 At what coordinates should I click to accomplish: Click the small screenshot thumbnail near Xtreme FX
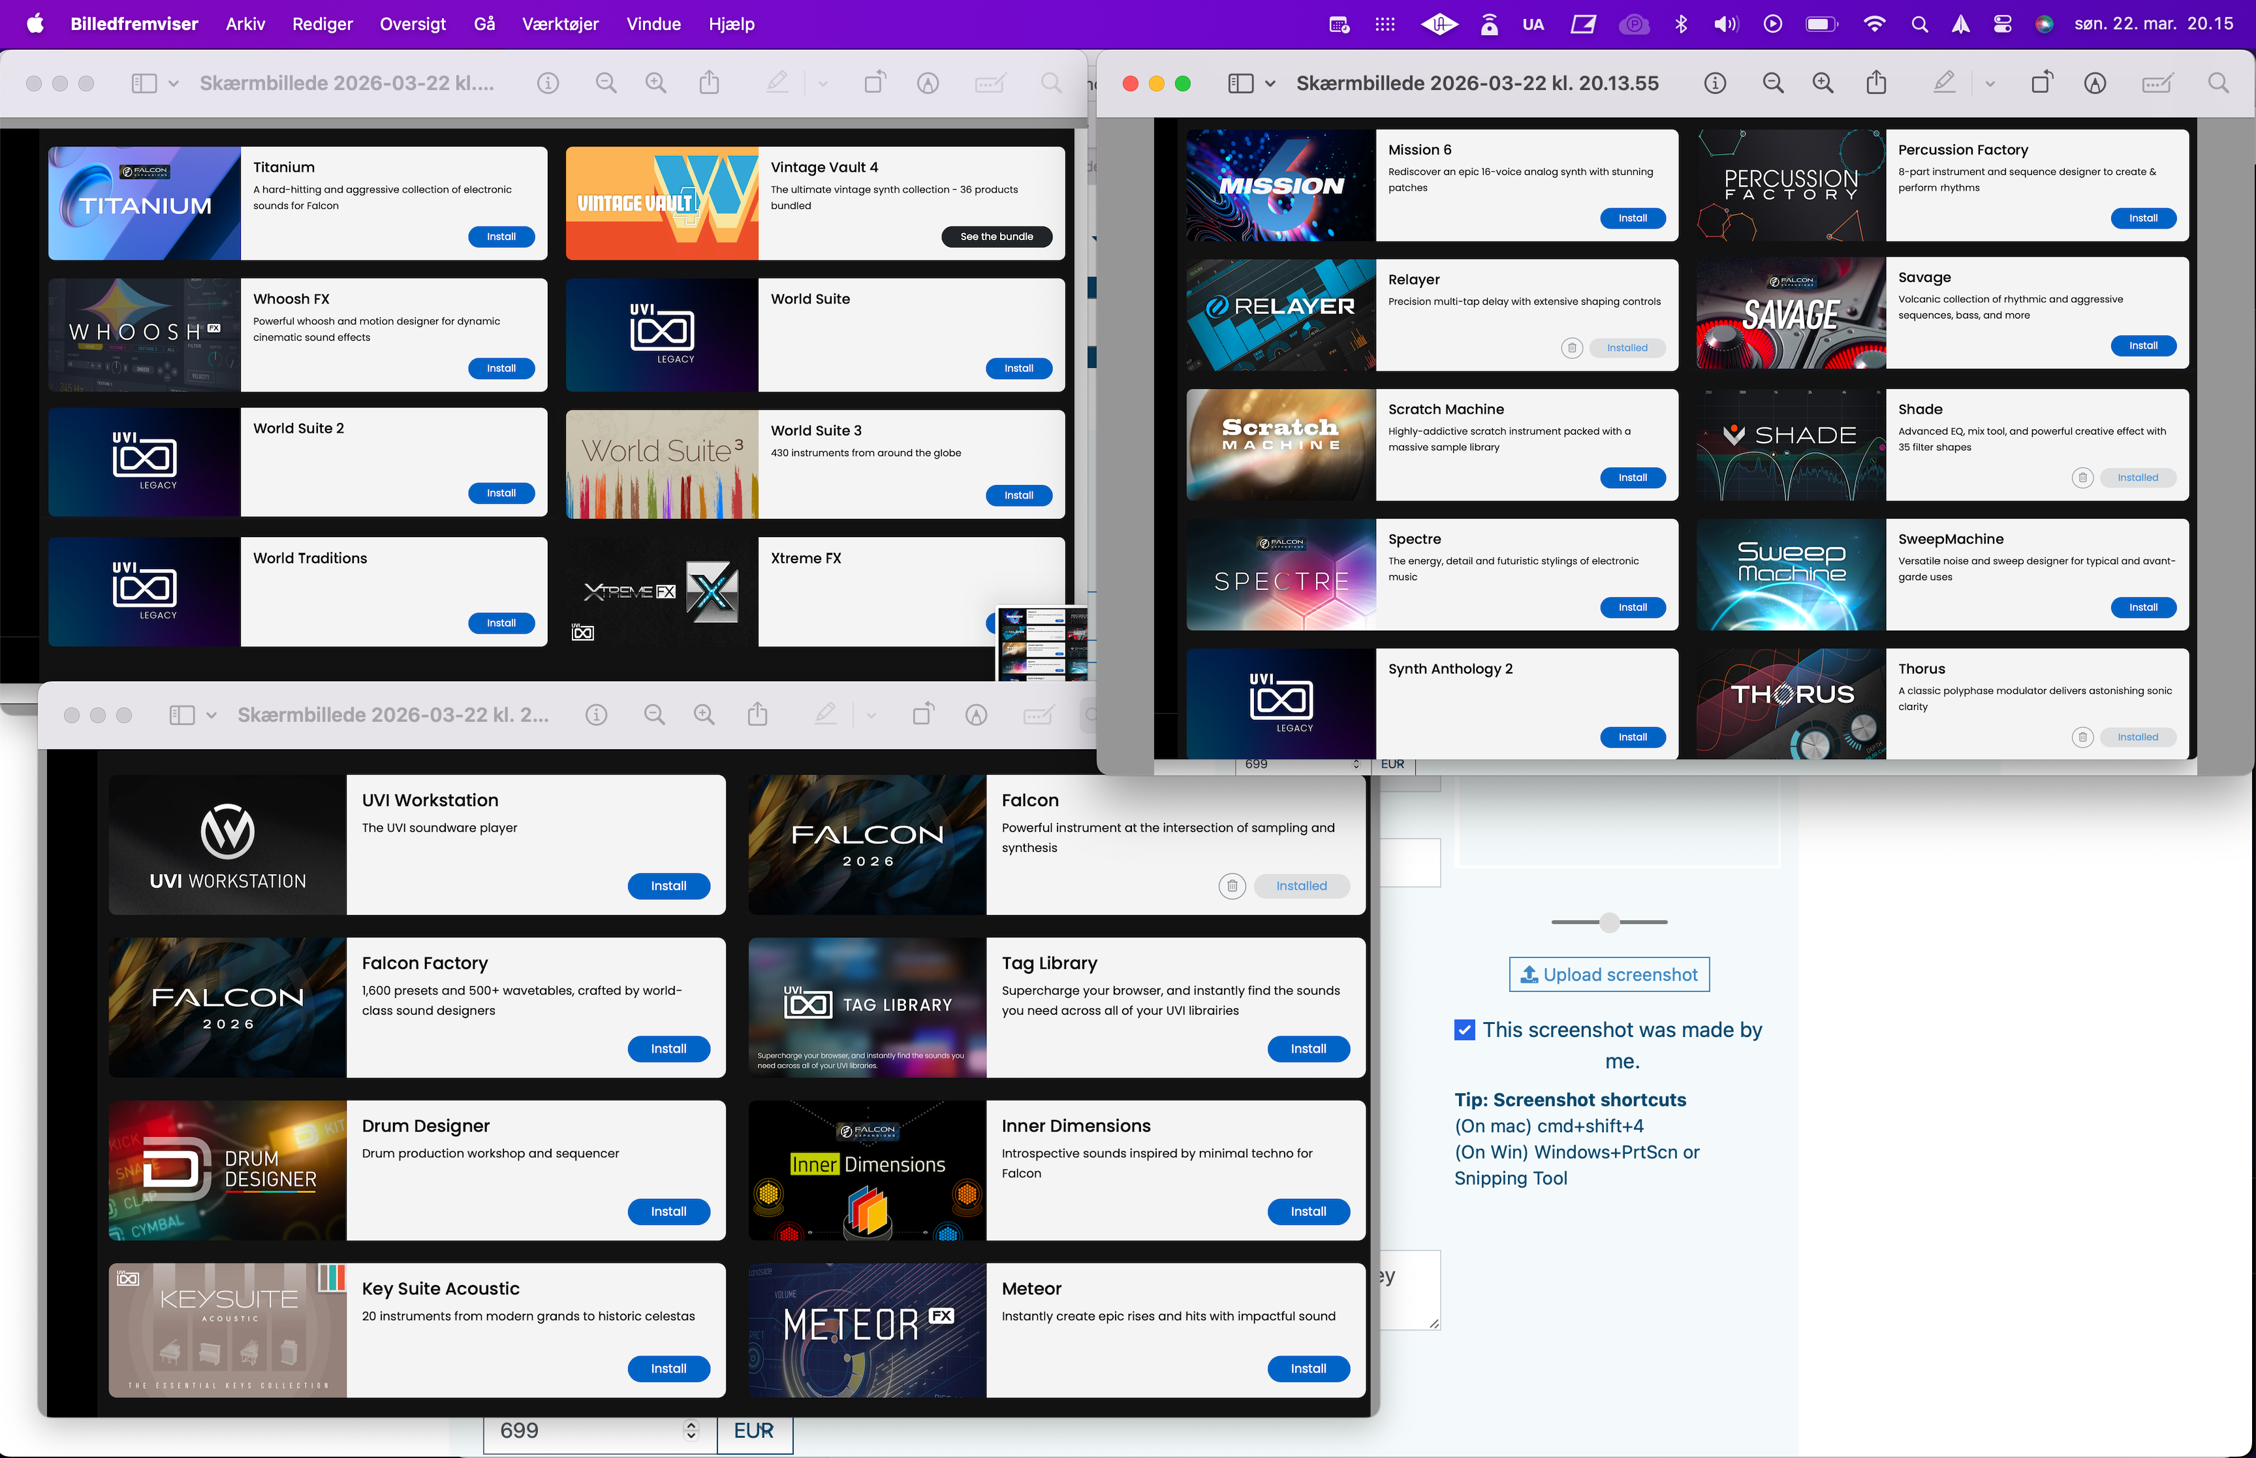pyautogui.click(x=1041, y=643)
